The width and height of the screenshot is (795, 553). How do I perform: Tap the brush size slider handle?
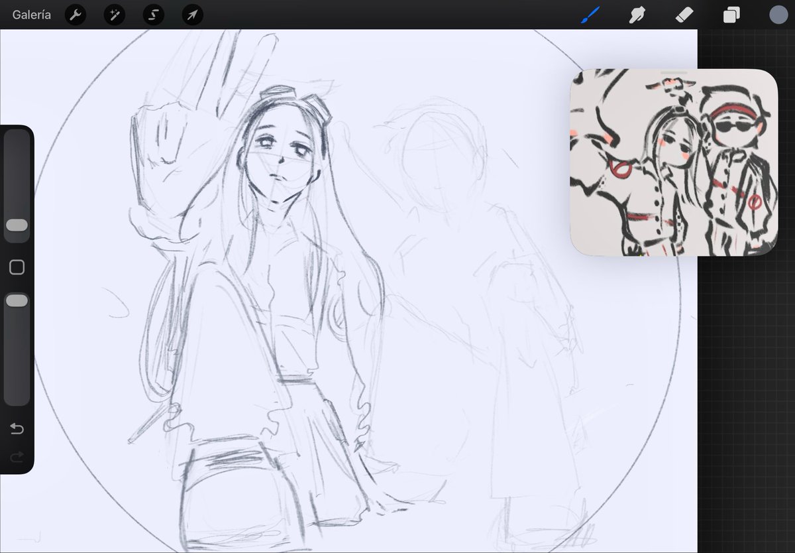[17, 225]
